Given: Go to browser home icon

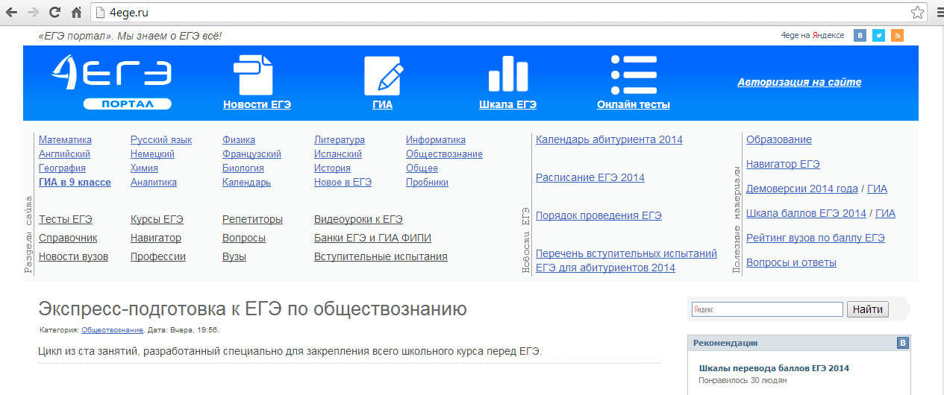Looking at the screenshot, I should (x=76, y=12).
